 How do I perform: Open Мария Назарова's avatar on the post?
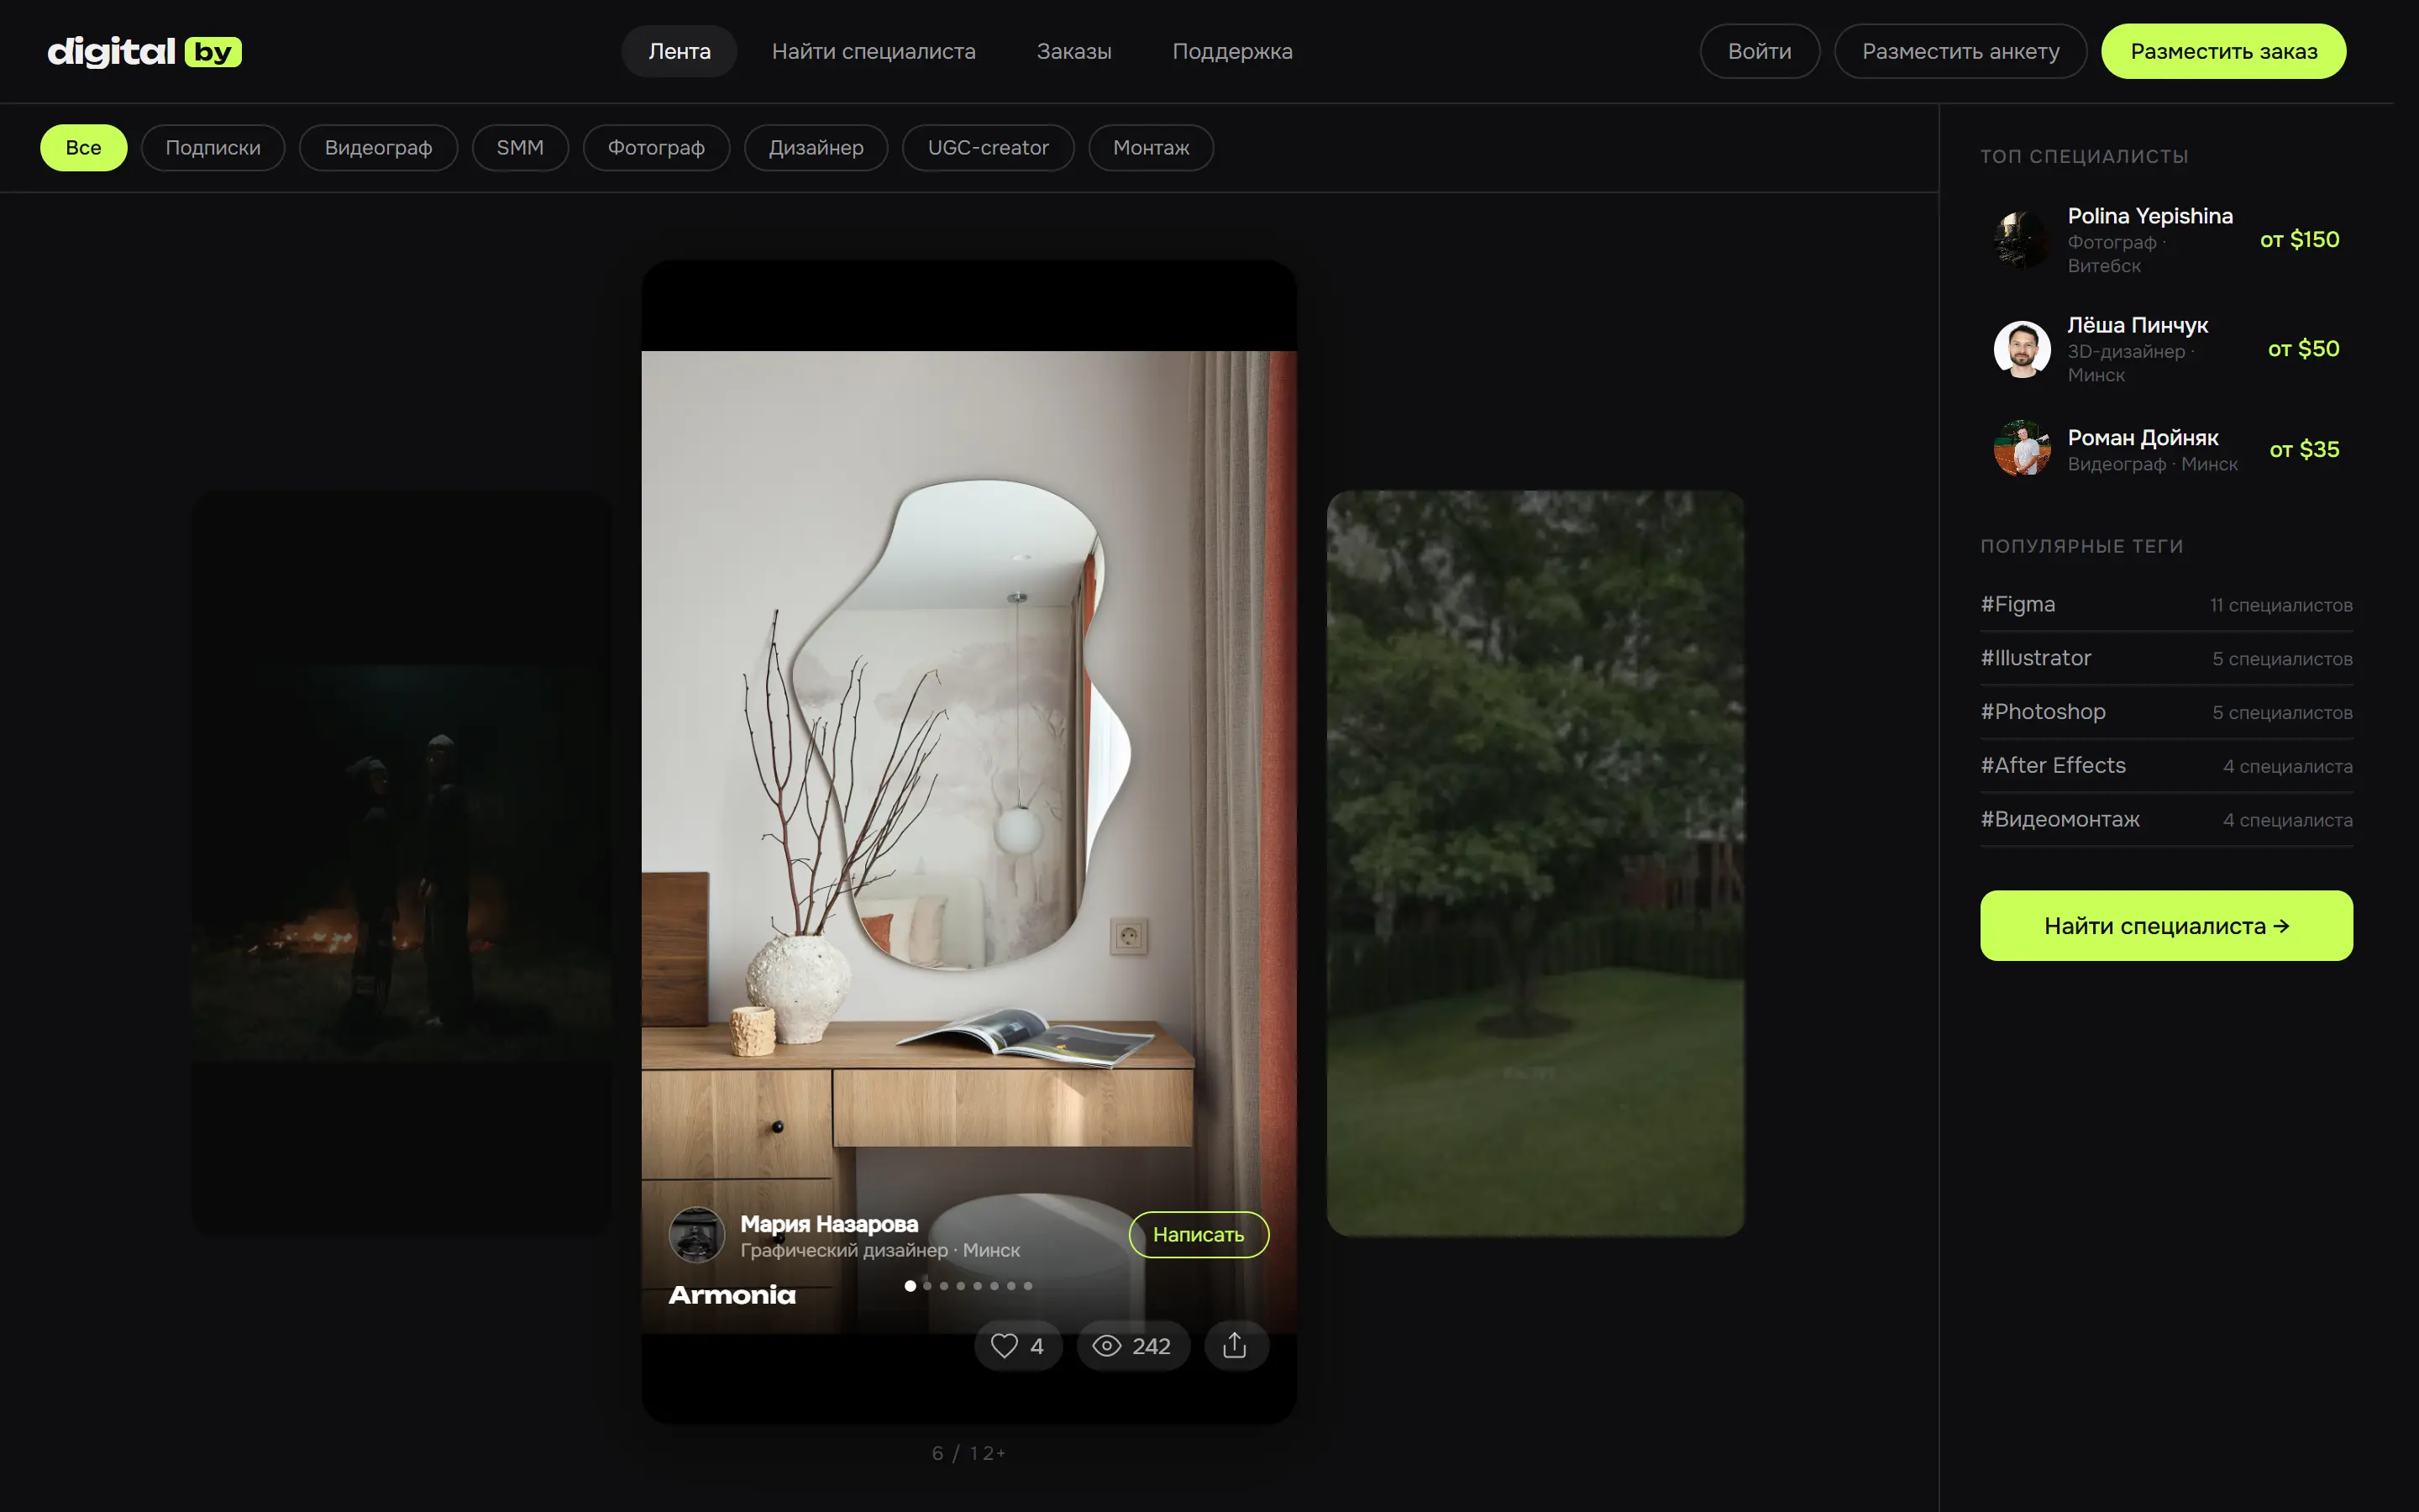coord(696,1235)
